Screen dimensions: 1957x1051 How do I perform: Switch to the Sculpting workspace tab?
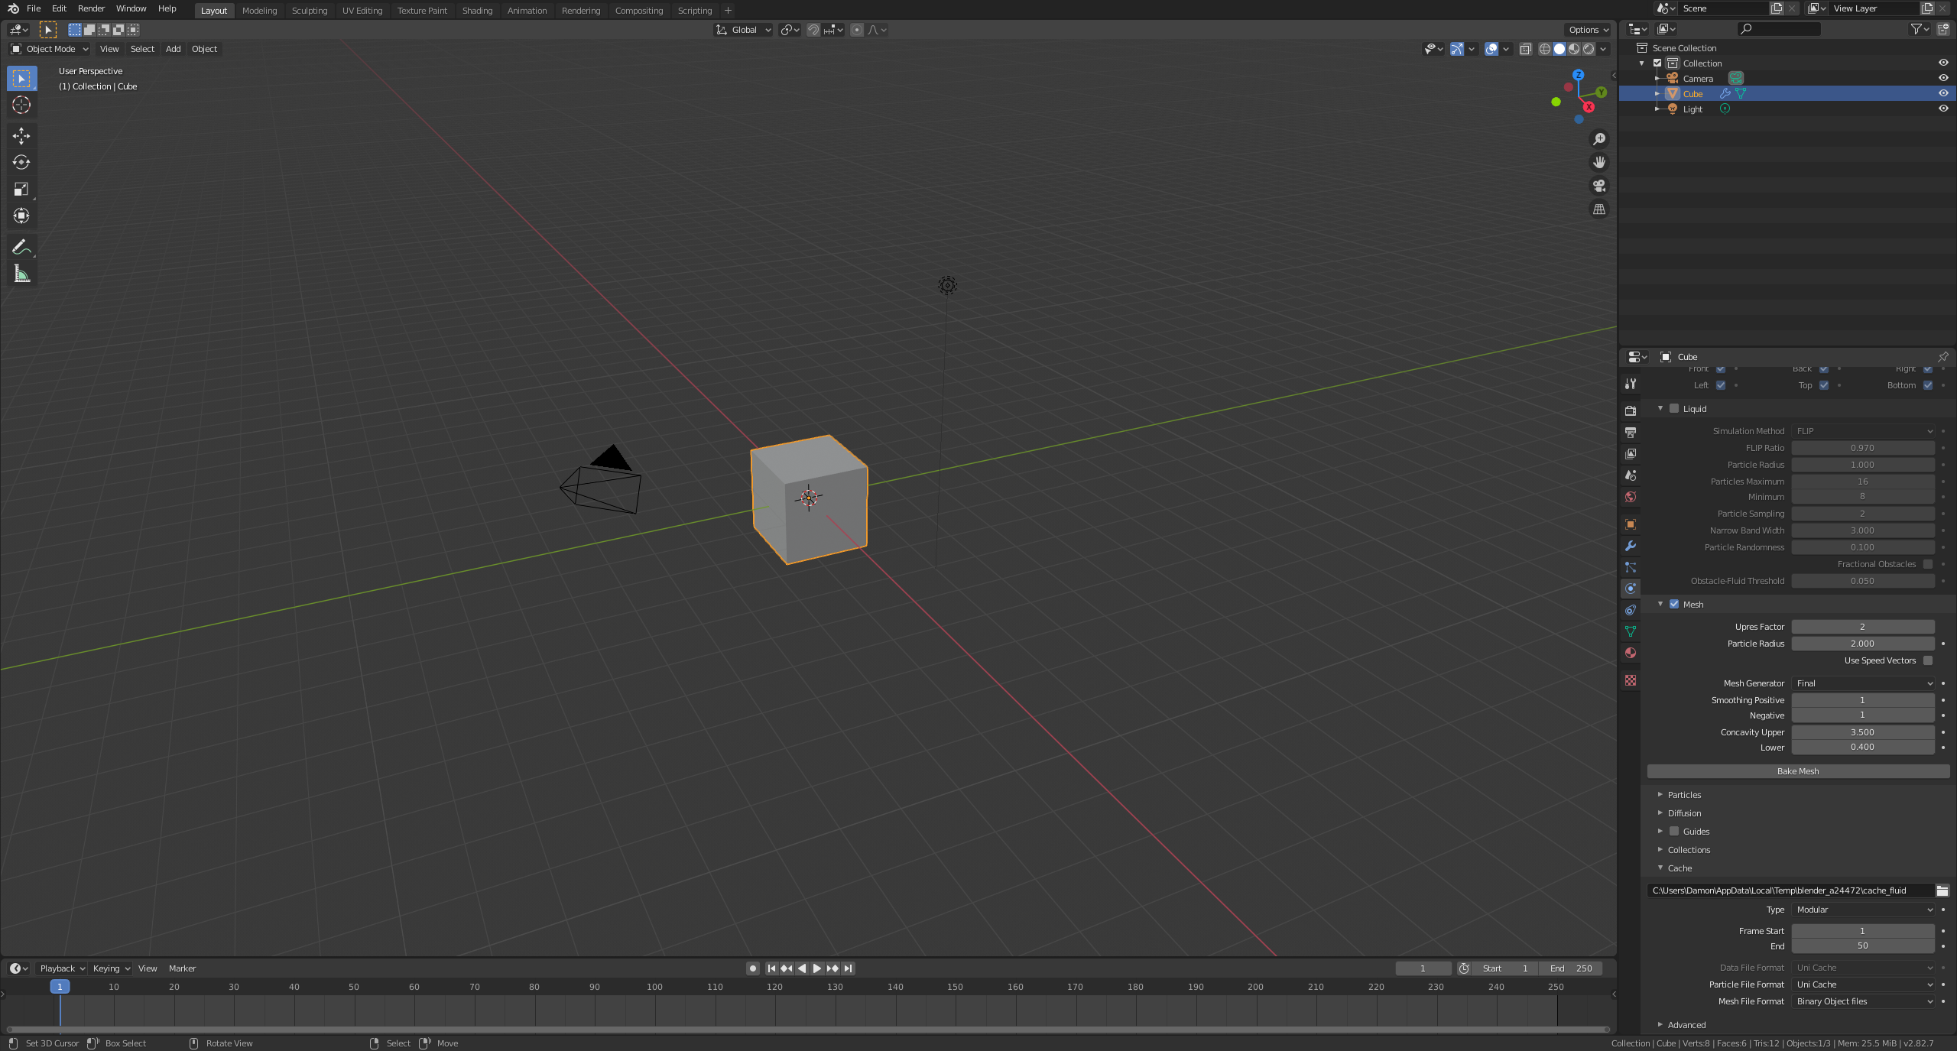tap(309, 11)
